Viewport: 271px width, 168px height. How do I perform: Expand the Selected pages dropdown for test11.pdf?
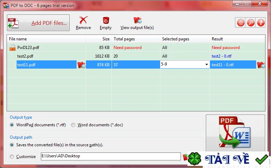(x=207, y=65)
